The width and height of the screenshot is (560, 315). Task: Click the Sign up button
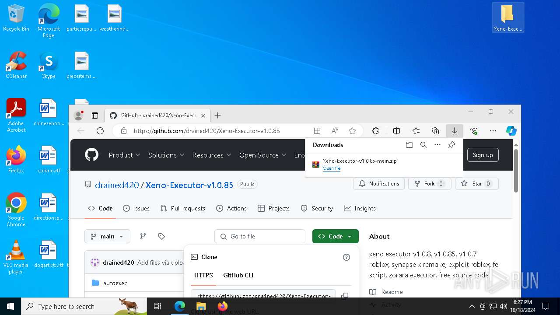point(483,155)
